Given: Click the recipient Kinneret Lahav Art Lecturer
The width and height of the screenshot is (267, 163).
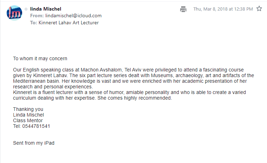Looking at the screenshot, I should click(x=69, y=23).
